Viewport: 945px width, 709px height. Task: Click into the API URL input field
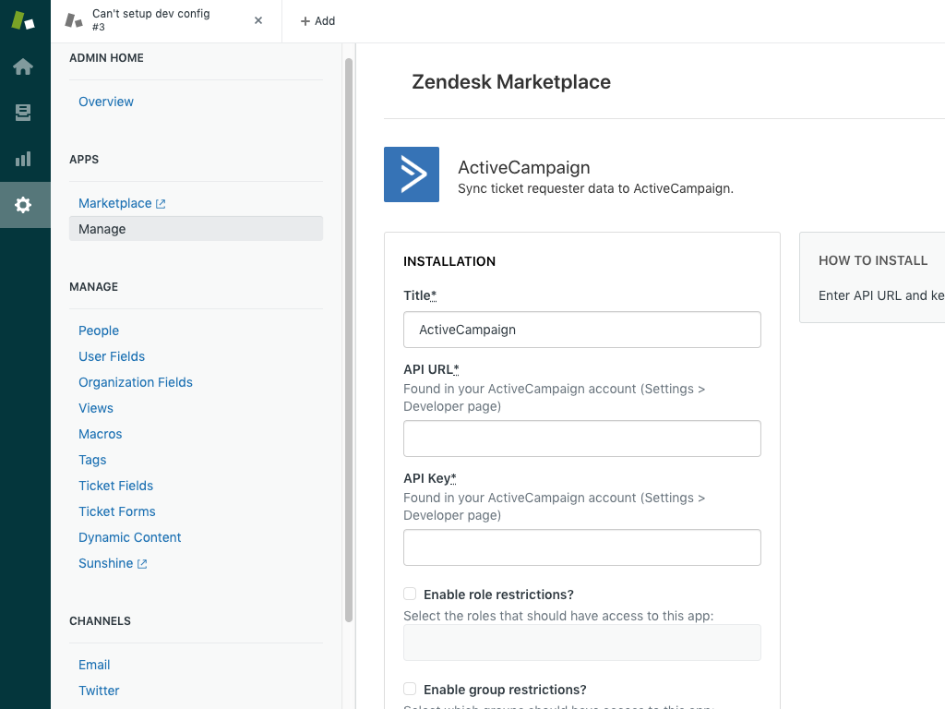click(581, 439)
